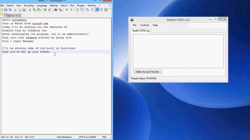
Task: Click the Document Map toolbar icon
Action: (106, 10)
